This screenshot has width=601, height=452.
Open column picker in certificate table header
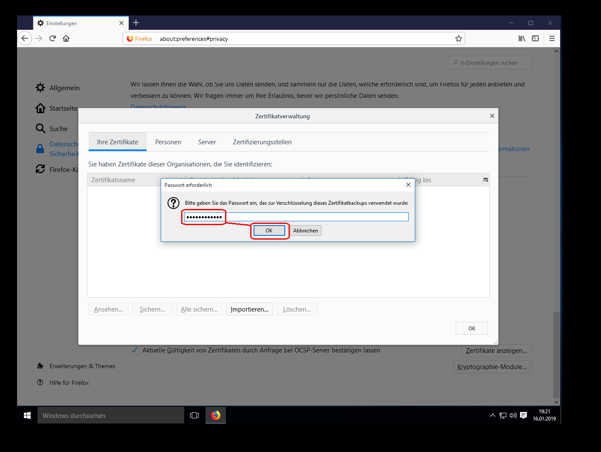click(485, 180)
